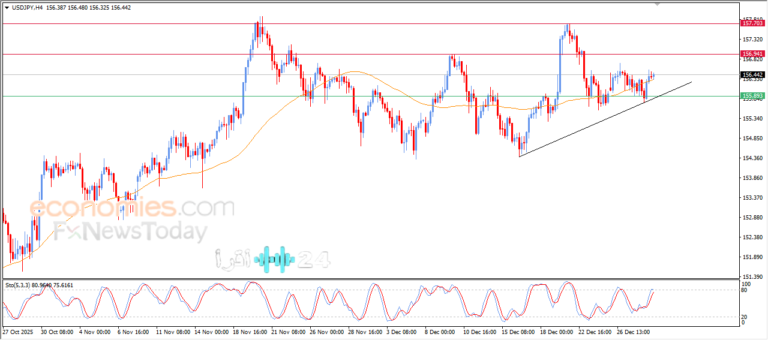Click the 27 Oct 2025 date label

19,331
